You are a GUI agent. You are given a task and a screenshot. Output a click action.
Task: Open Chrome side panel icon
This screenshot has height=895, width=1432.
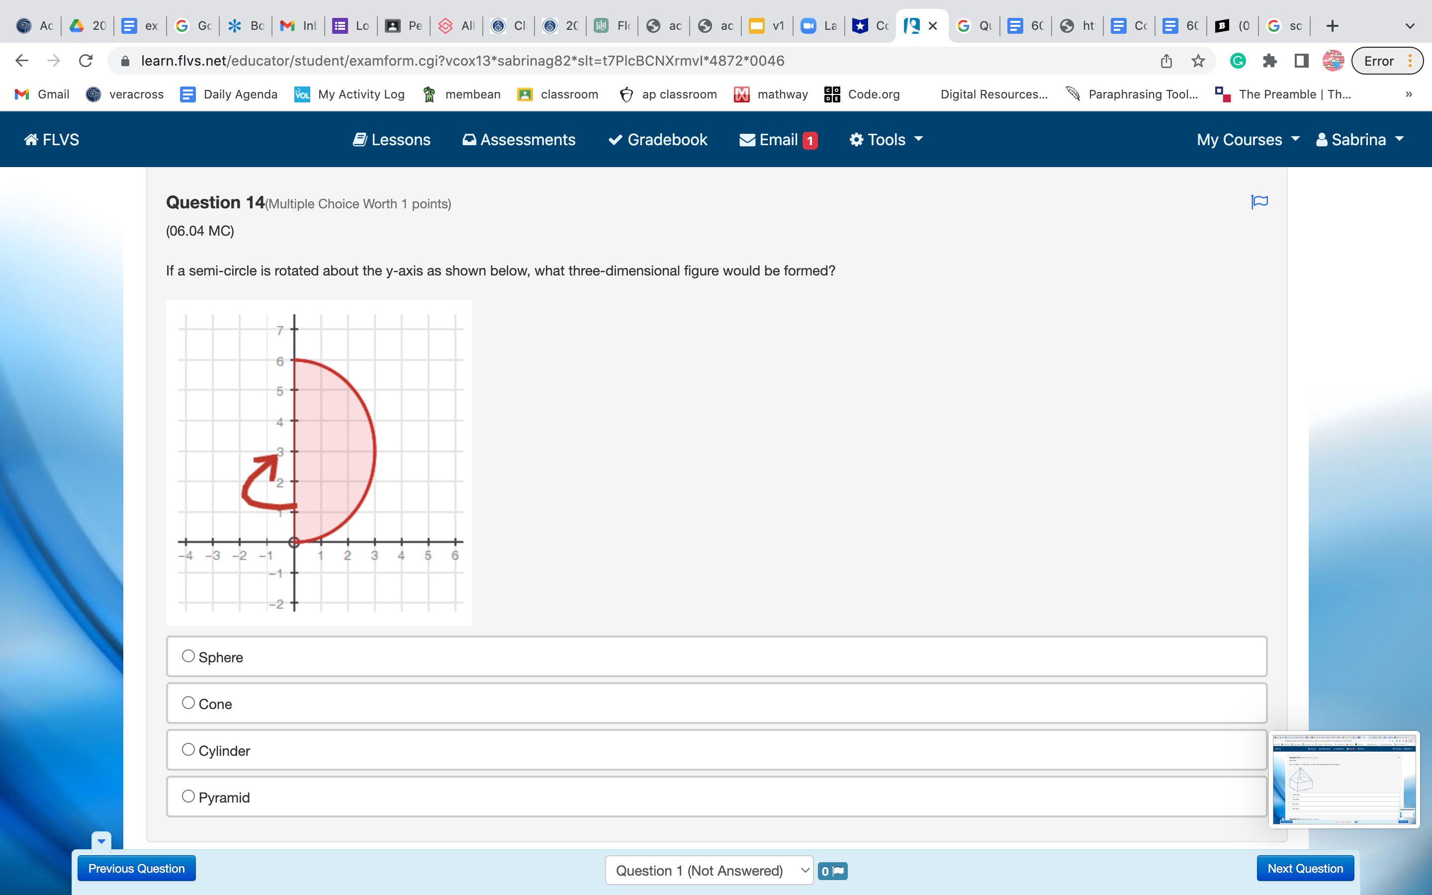click(x=1301, y=61)
